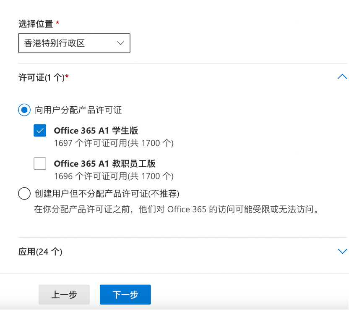
Task: Go back with the 上一步 button
Action: click(x=64, y=294)
